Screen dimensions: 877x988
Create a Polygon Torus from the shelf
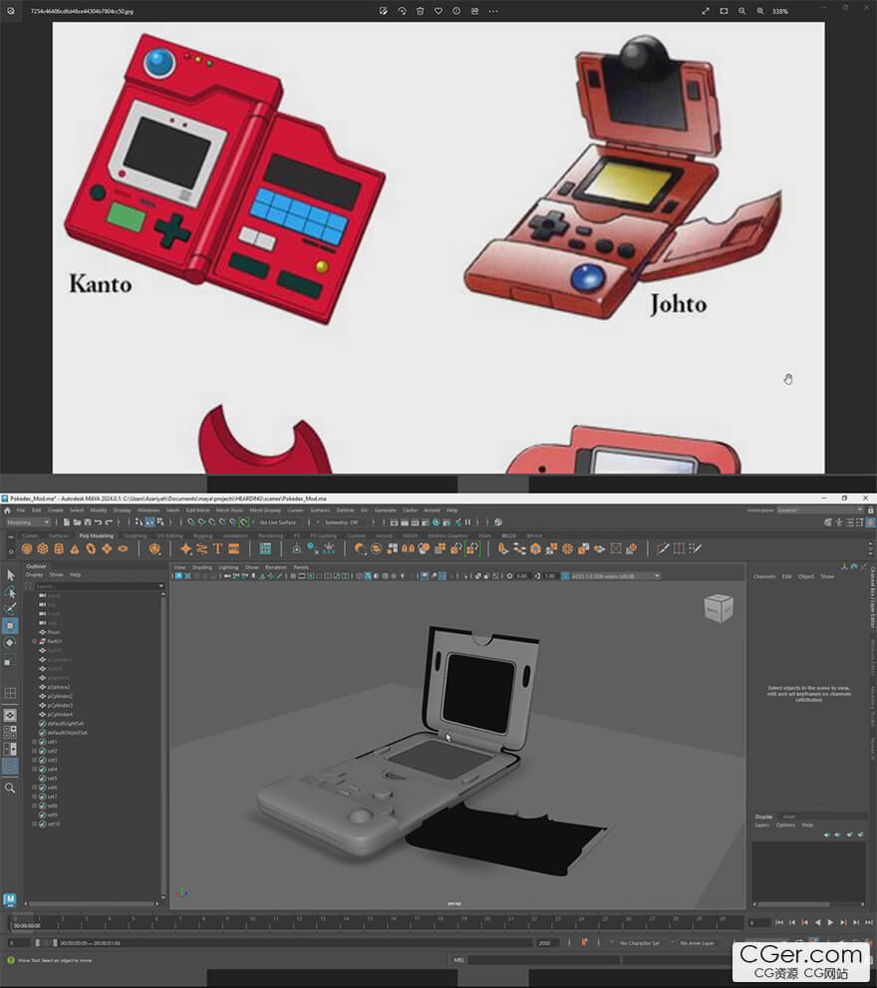91,548
